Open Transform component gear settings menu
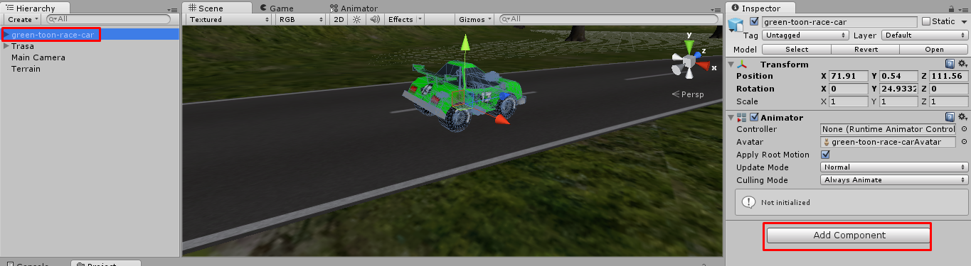971x266 pixels. (x=962, y=65)
